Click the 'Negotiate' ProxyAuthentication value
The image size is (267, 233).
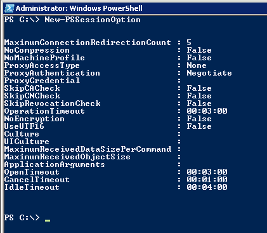point(209,73)
